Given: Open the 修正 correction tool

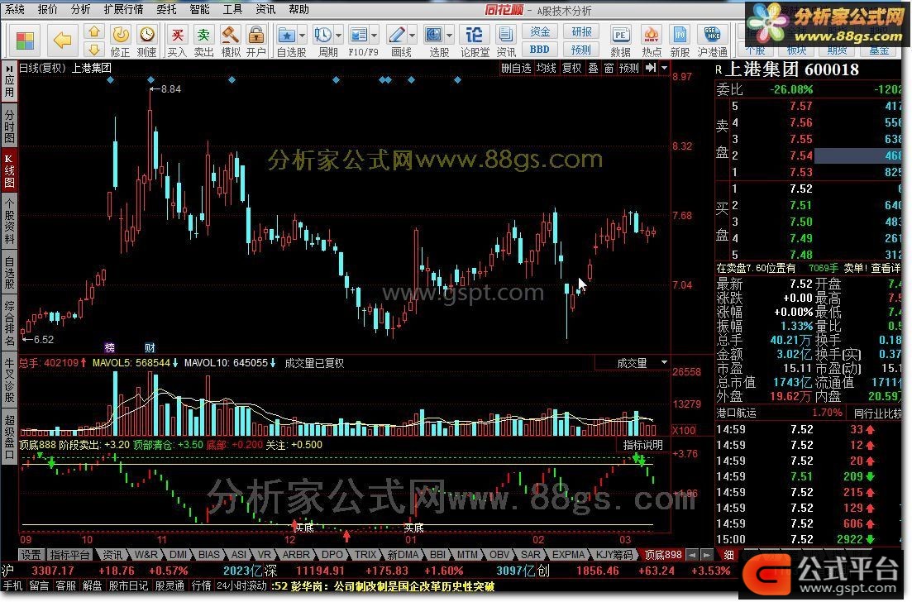Looking at the screenshot, I should point(121,41).
